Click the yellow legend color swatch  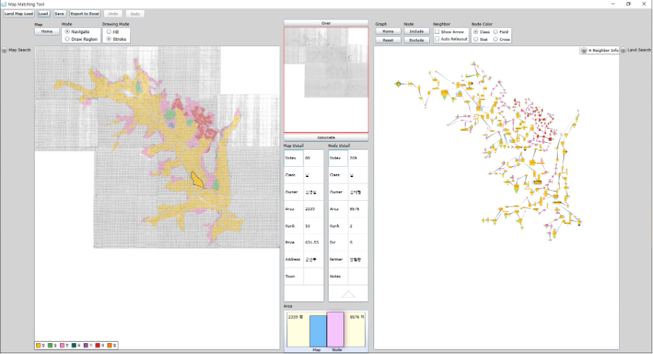pos(38,345)
